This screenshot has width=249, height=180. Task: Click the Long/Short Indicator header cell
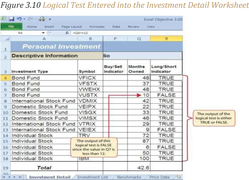[166, 67]
